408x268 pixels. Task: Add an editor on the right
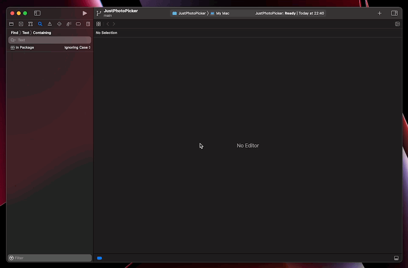[397, 24]
